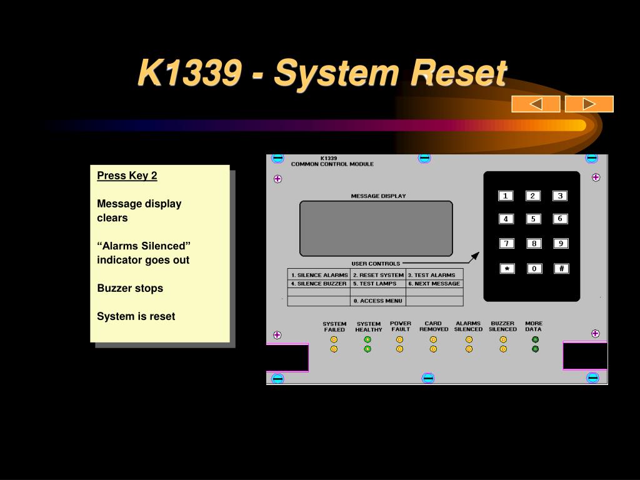Tap keypad key 0

pyautogui.click(x=534, y=269)
